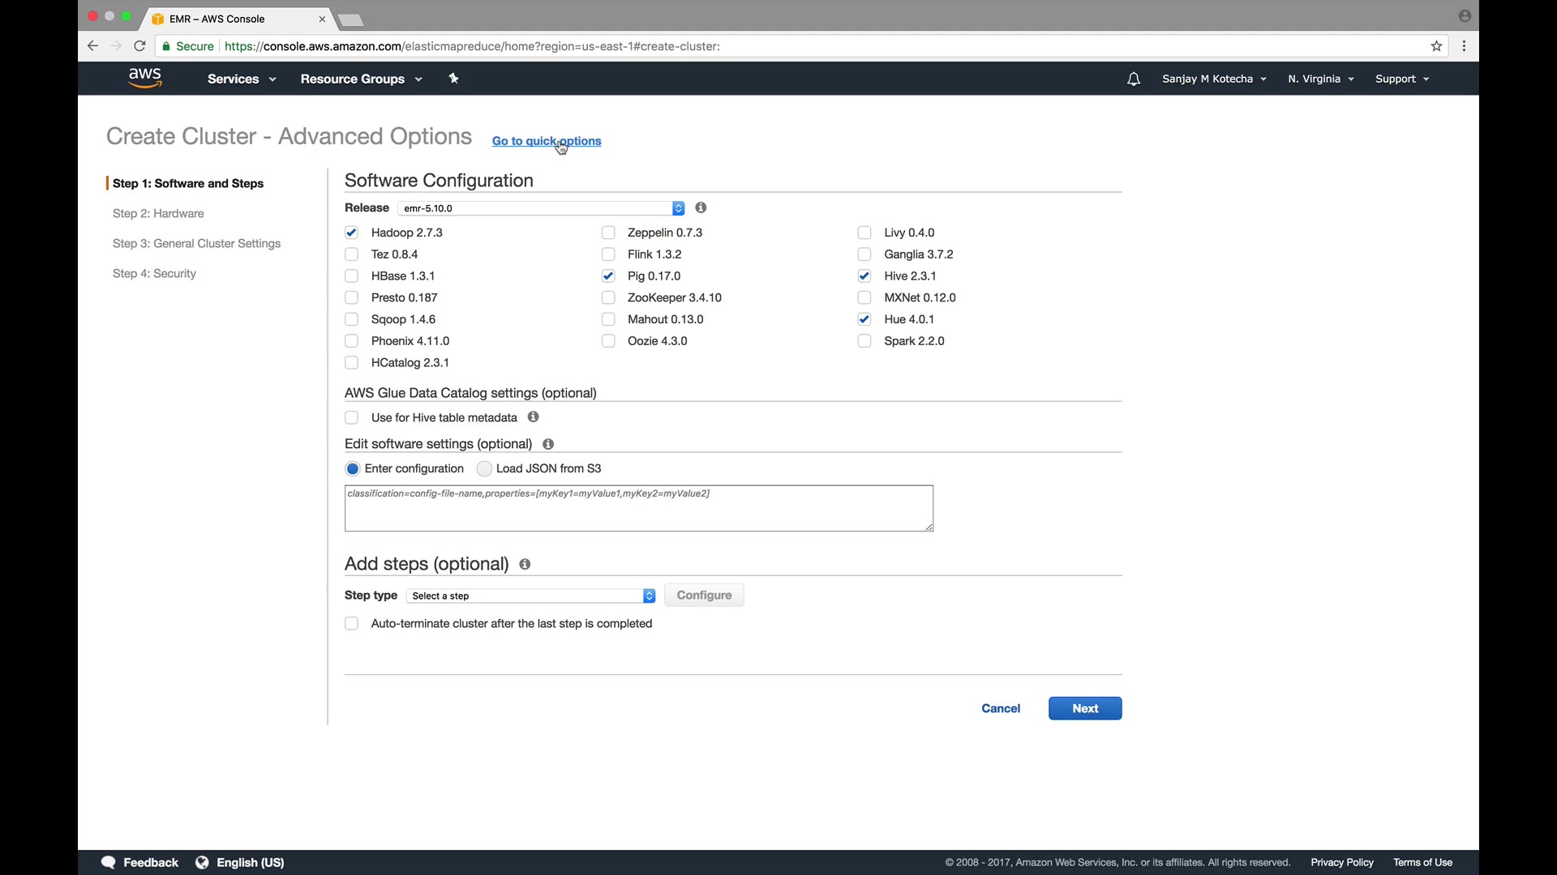Bookmark page with star icon

1436,46
